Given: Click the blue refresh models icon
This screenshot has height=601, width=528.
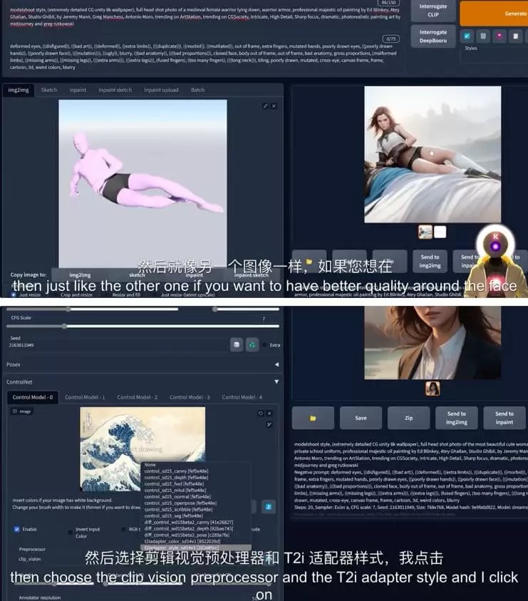Looking at the screenshot, I should [269, 507].
